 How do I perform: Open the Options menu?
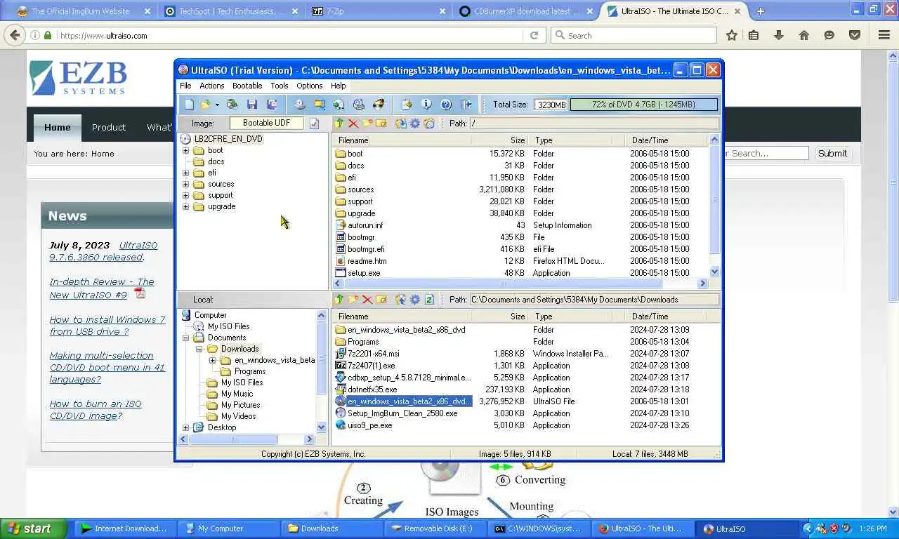[310, 86]
